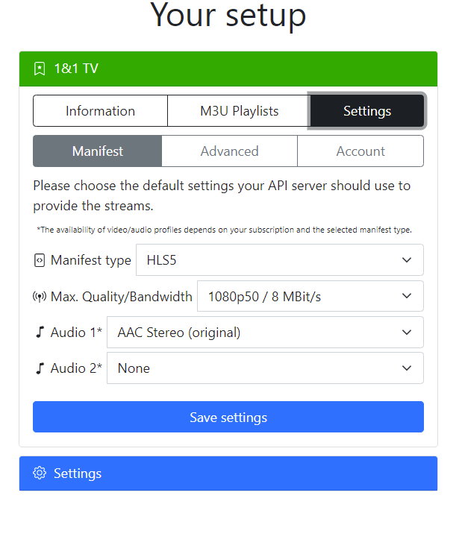462x551 pixels.
Task: Click the 'Please choose the default settings' paragraph
Action: point(222,196)
